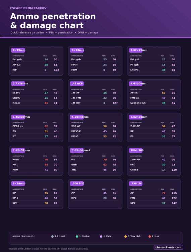The width and height of the screenshot is (191, 252).
Task: Select the 7.62×54mmR caliber badge
Action: [77, 150]
